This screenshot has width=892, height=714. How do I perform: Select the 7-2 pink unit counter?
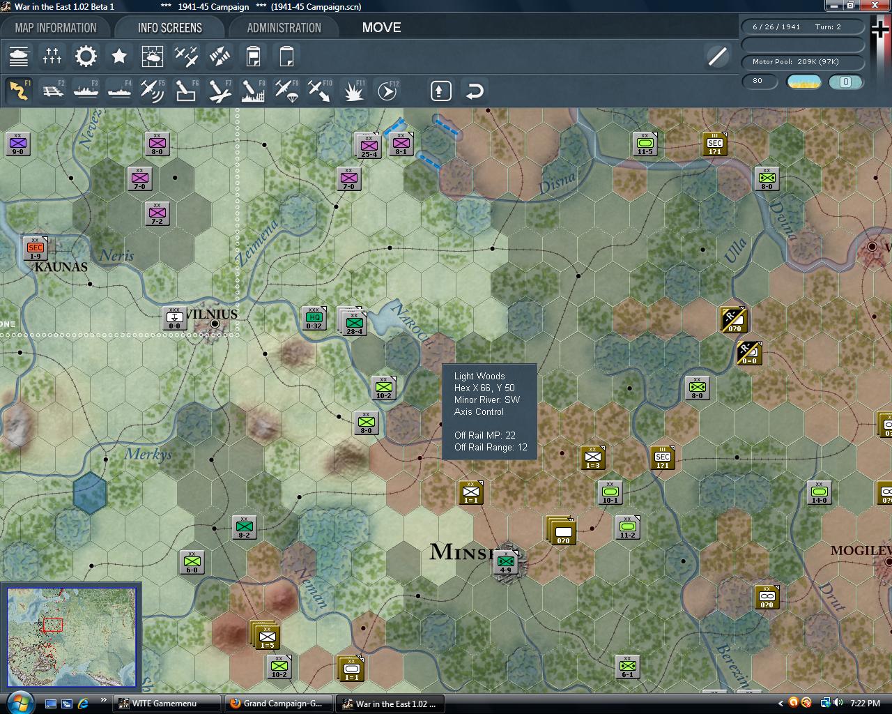[x=157, y=214]
